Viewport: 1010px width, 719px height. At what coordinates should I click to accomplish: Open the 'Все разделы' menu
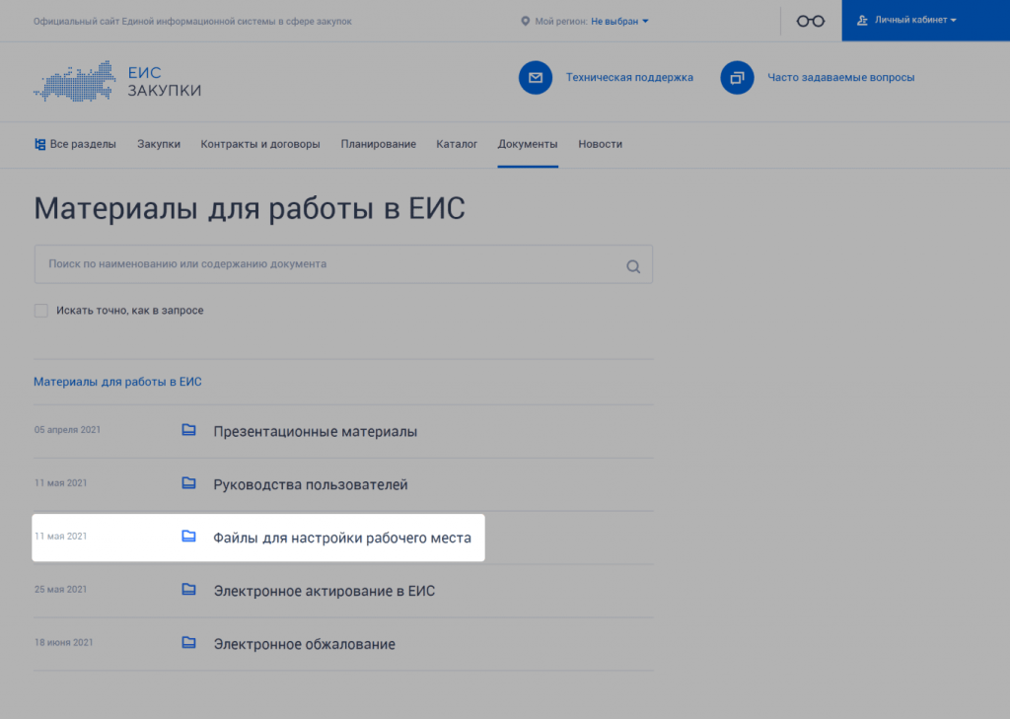75,144
